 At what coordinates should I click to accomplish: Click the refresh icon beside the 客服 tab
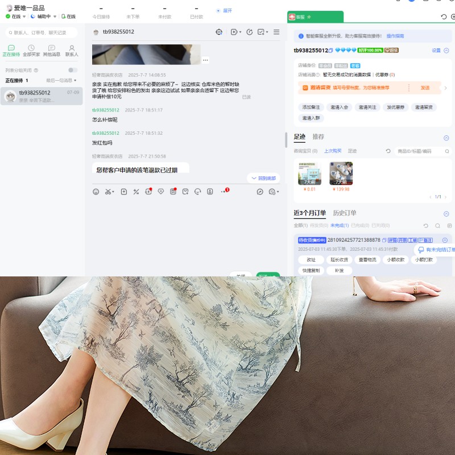[x=444, y=17]
